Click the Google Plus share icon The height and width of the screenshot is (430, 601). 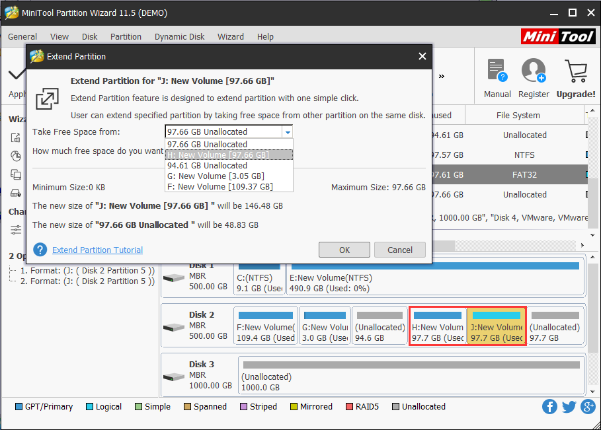coord(588,407)
